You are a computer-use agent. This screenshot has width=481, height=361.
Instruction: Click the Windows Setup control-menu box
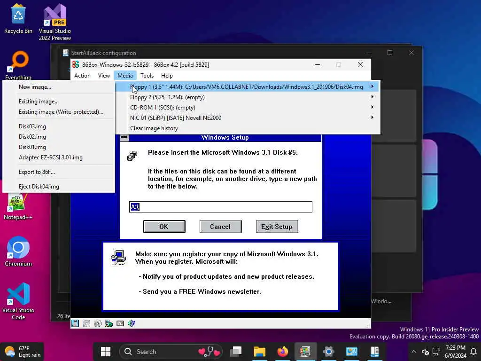click(124, 138)
